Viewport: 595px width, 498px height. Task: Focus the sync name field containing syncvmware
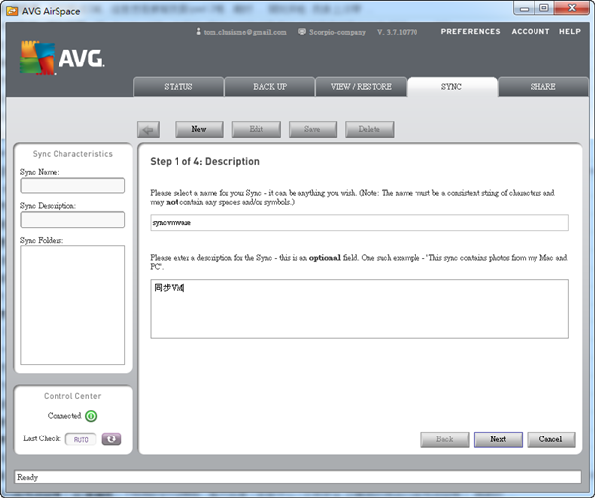tap(359, 223)
